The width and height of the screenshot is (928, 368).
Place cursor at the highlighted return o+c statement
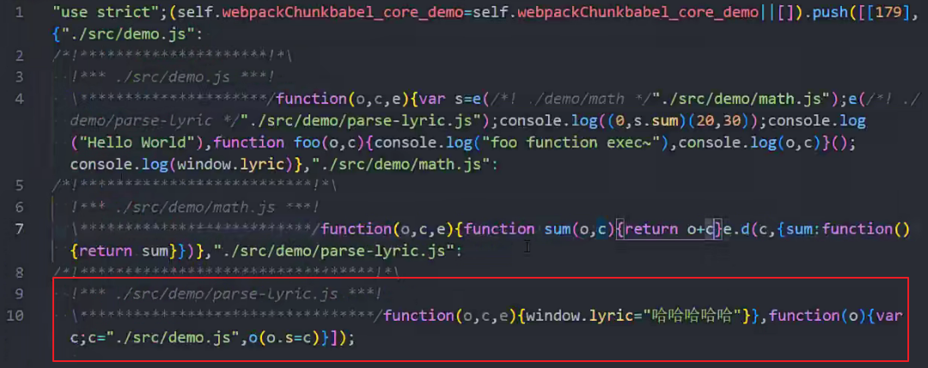click(x=668, y=229)
